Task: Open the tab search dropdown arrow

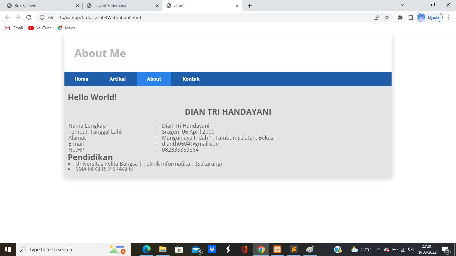Action: coord(402,5)
